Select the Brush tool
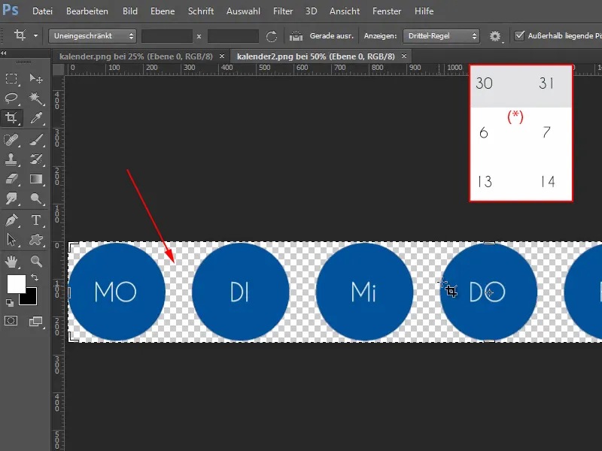Image resolution: width=602 pixels, height=451 pixels. [x=36, y=140]
